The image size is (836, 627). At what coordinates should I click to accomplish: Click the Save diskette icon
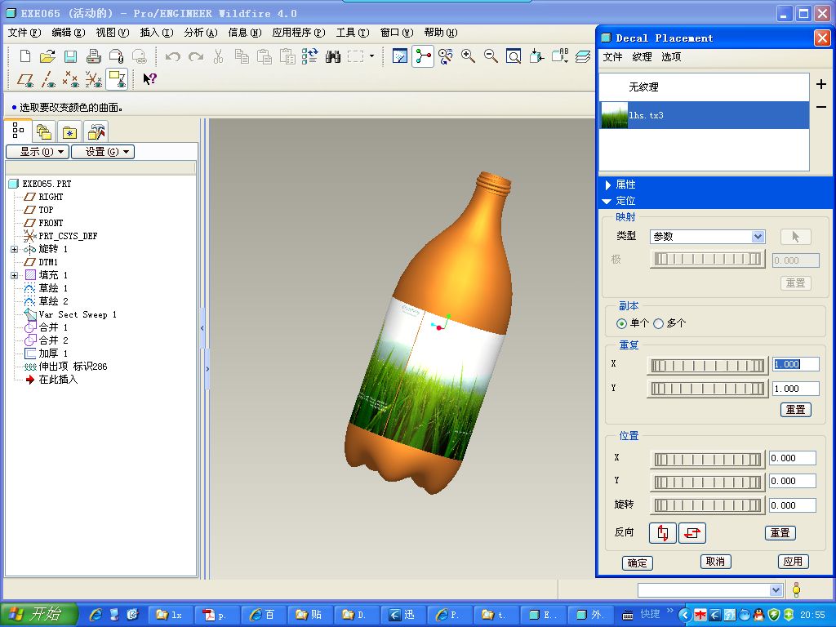(71, 56)
